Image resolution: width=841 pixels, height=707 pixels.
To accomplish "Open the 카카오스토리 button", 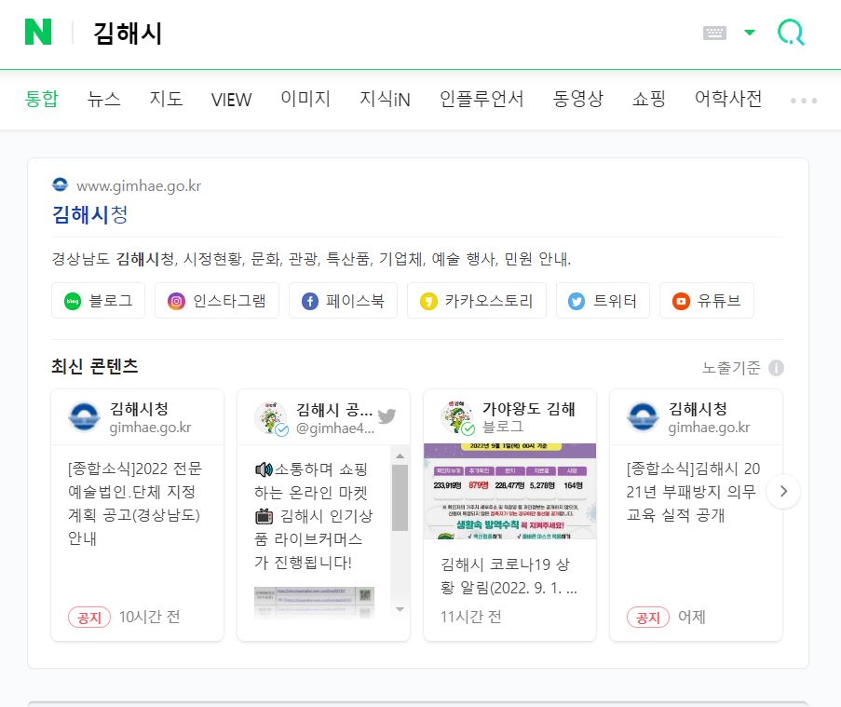I will (476, 300).
